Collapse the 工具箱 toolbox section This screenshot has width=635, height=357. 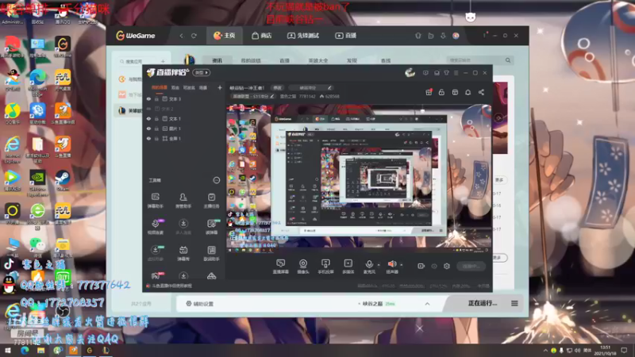click(x=216, y=180)
